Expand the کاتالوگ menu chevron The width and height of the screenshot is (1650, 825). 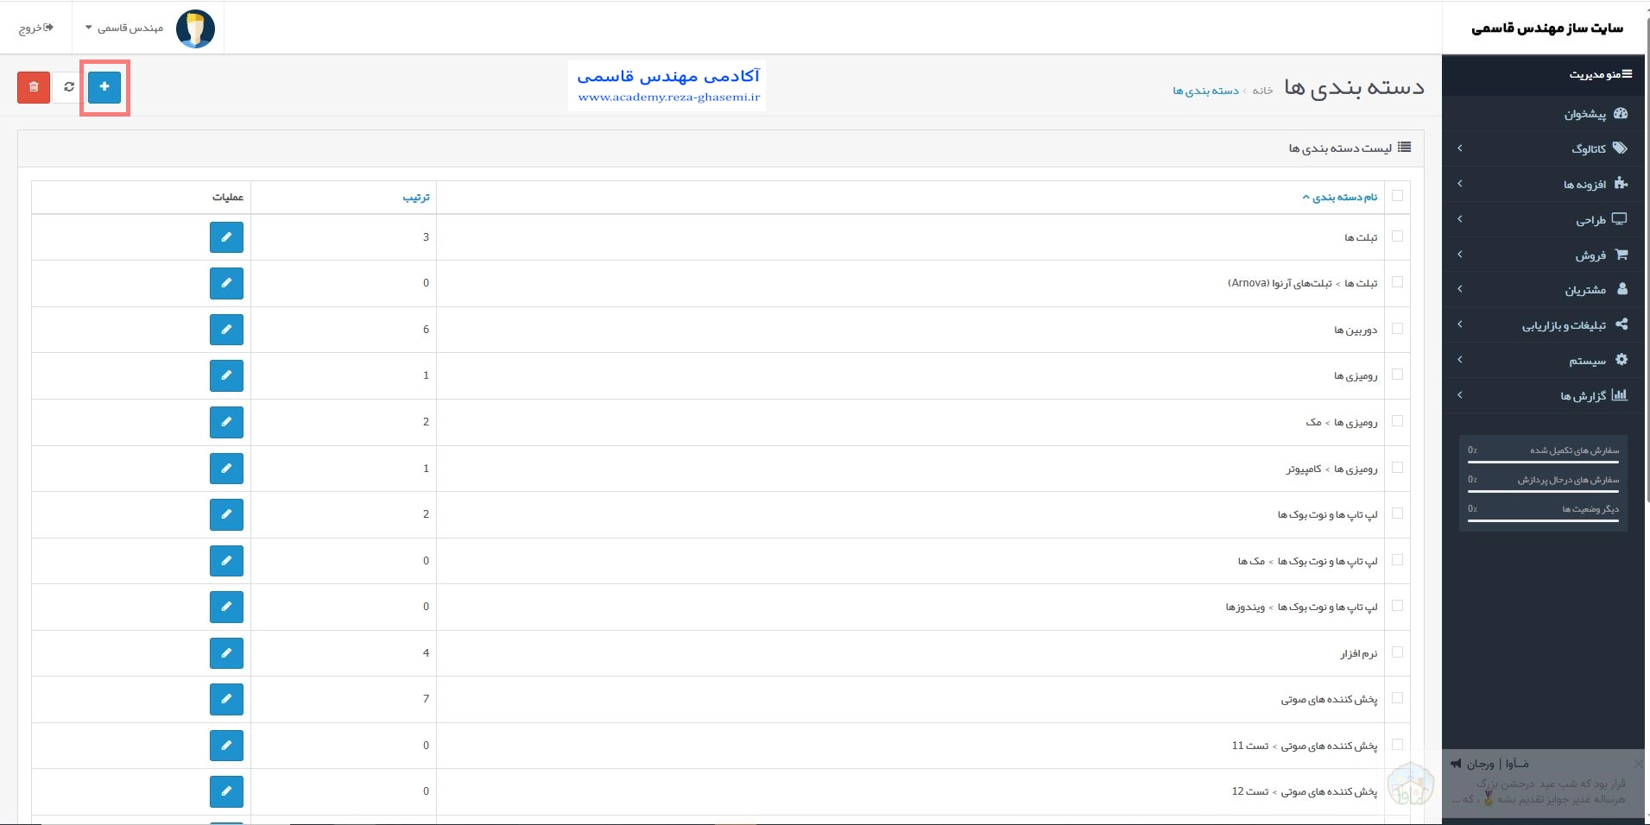(1460, 148)
